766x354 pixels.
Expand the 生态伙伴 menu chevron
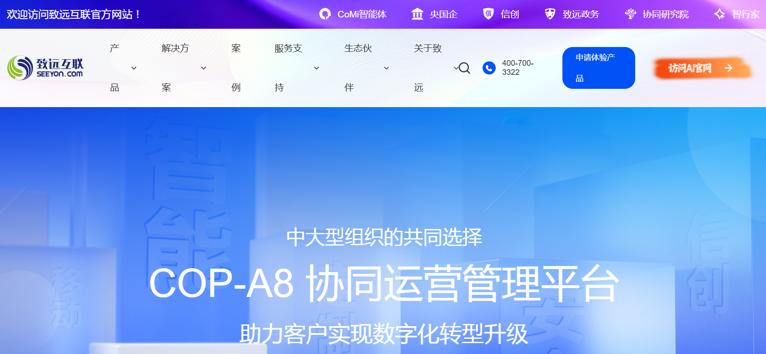386,68
